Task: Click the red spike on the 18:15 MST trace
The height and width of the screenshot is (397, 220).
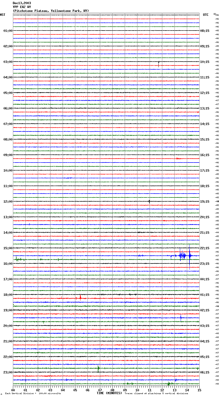Action: [80, 298]
